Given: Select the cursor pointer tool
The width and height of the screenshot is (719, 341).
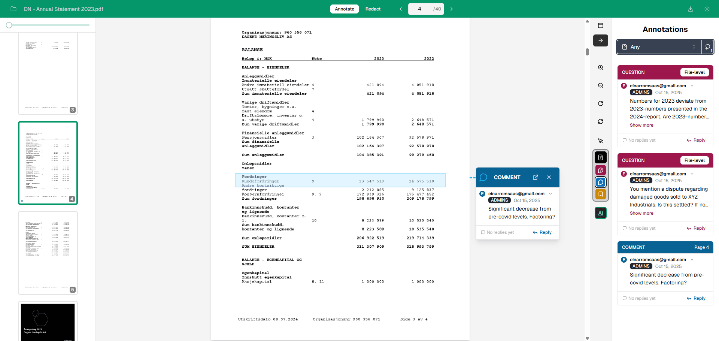Looking at the screenshot, I should (601, 141).
